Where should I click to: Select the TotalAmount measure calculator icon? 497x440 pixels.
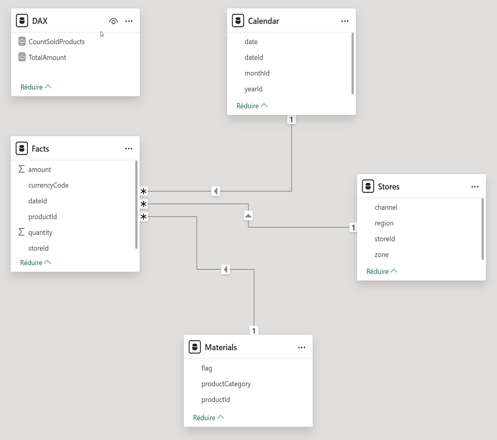[22, 57]
